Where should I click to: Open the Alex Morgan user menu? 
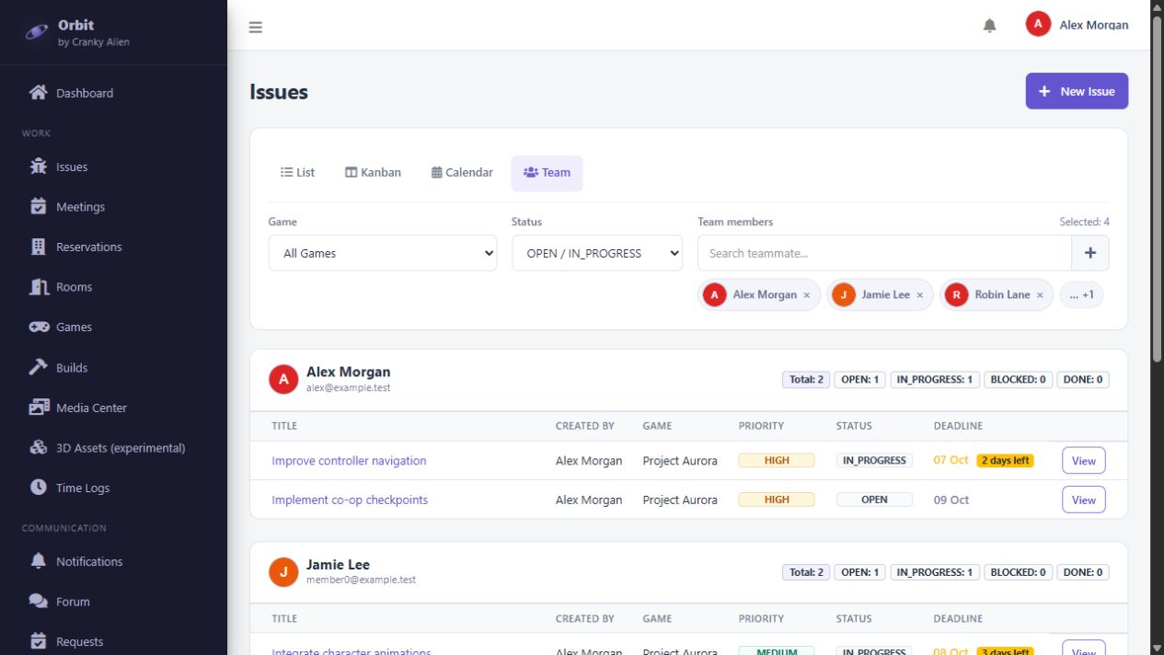tap(1077, 25)
